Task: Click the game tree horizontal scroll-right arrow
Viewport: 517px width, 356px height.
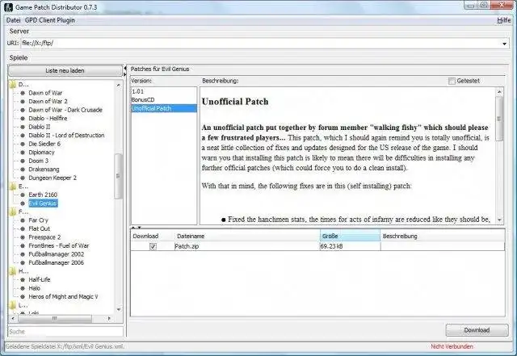Action: (109, 318)
